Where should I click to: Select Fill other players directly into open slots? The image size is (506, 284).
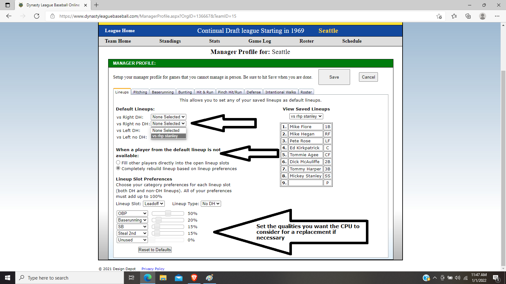(118, 162)
